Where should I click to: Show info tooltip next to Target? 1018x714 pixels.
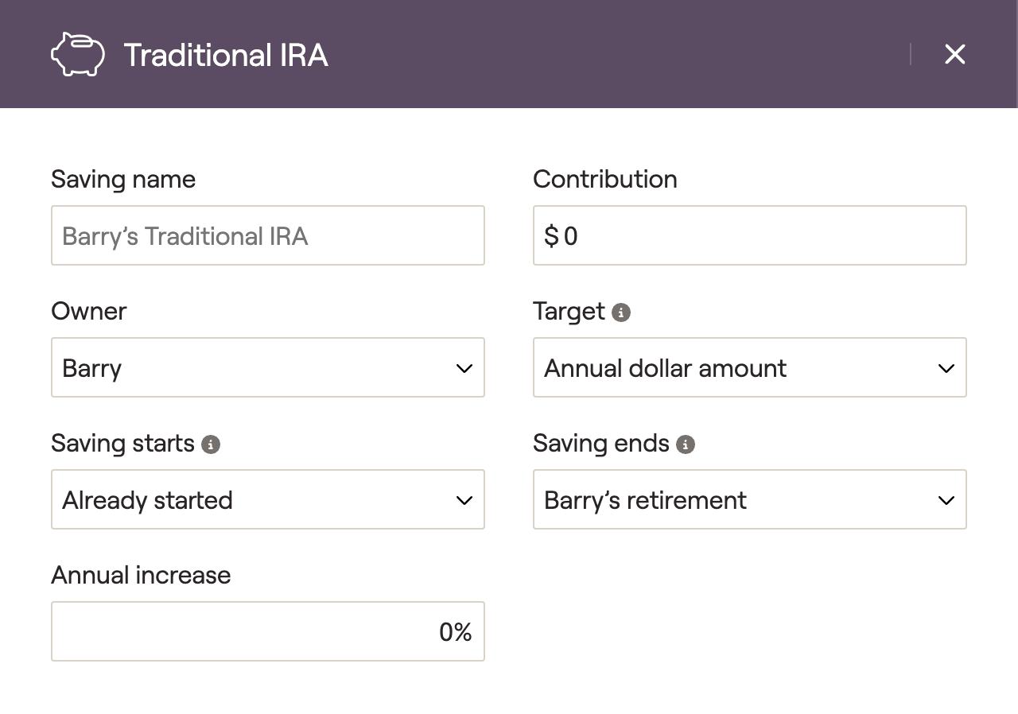pos(621,312)
